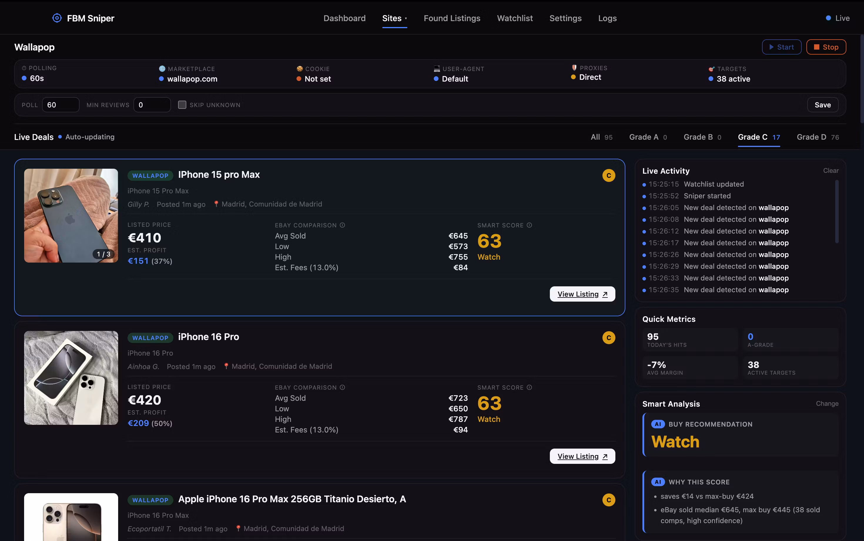Save the poll settings
The width and height of the screenshot is (864, 541).
coord(823,105)
